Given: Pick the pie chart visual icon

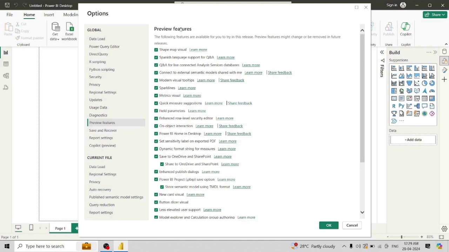Looking at the screenshot, I should 424,83.
